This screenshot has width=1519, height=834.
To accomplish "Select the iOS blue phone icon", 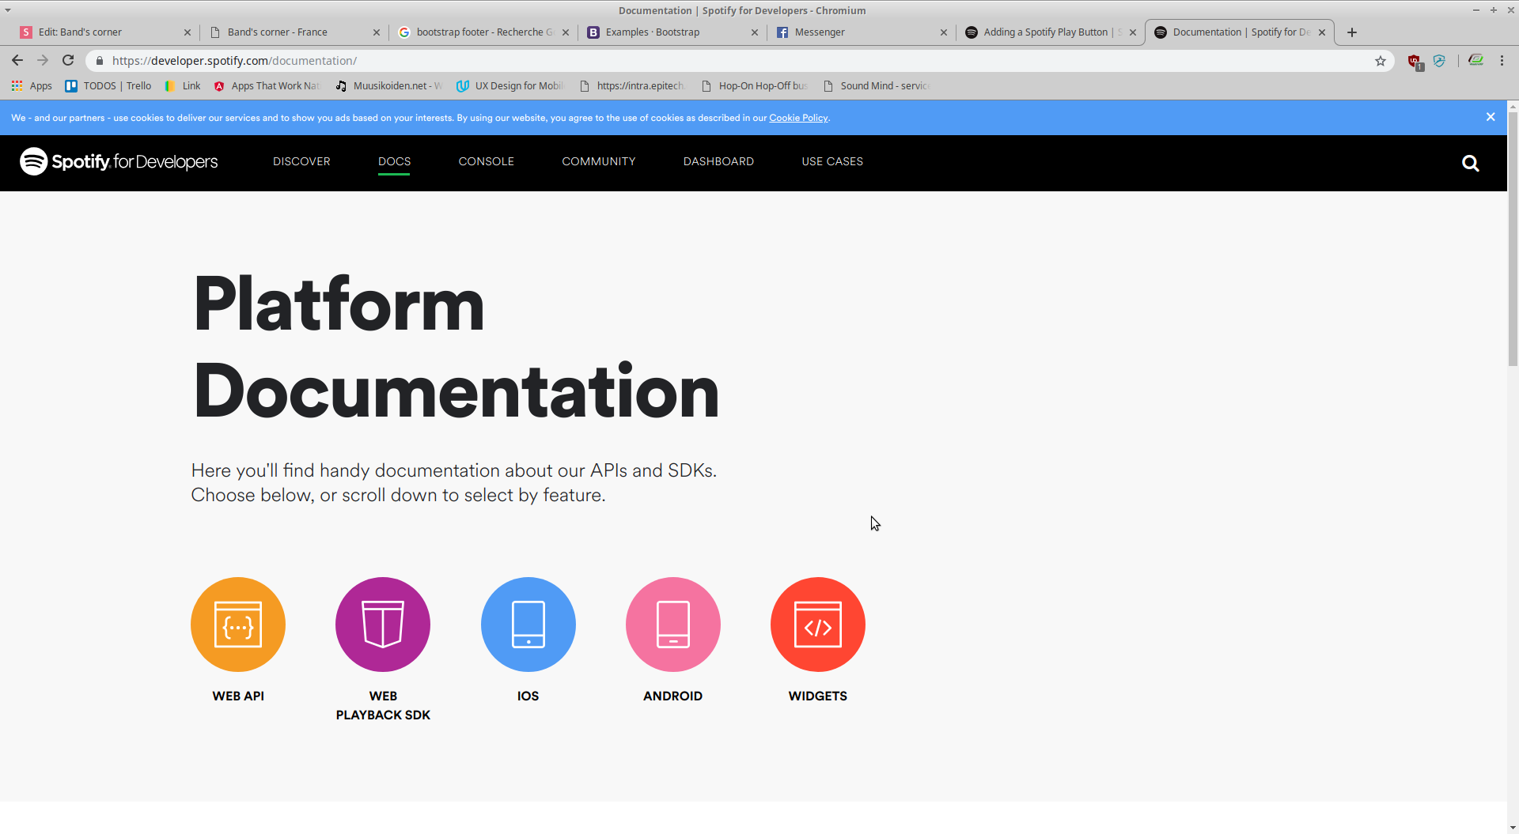I will 528,625.
